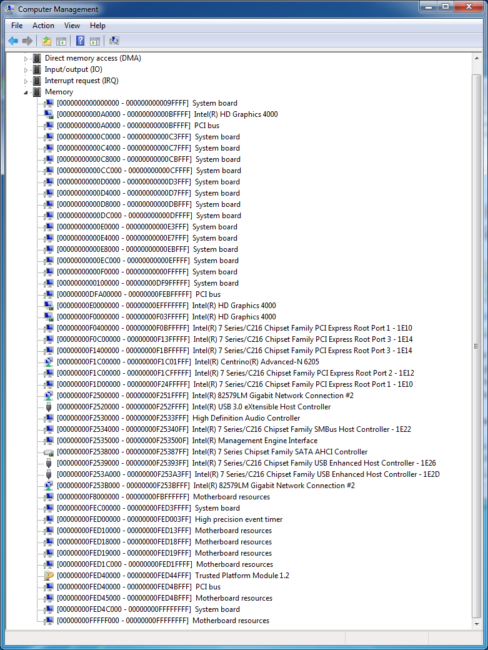This screenshot has width=488, height=650.
Task: Select Input/output (IO) label
Action: (x=73, y=69)
